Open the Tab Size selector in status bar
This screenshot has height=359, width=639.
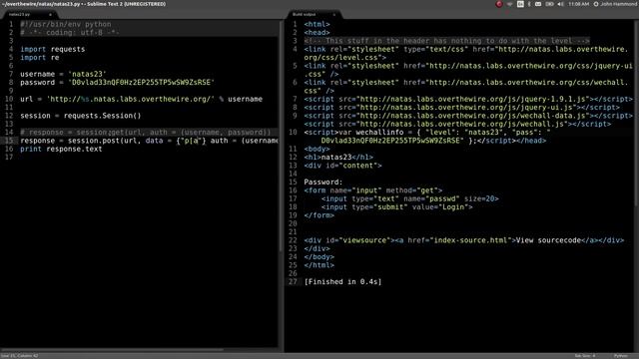coord(585,356)
